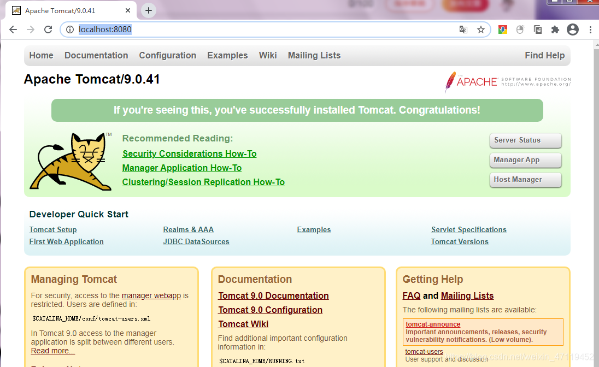Viewport: 599px width, 367px height.
Task: Open the Servlet Specifications link
Action: coord(469,229)
